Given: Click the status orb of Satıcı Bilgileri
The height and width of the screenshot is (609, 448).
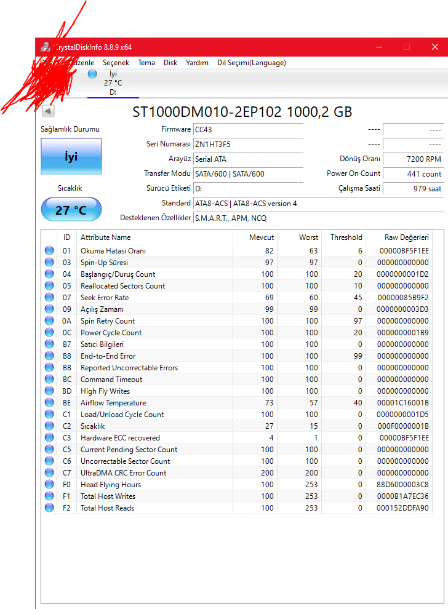Looking at the screenshot, I should [x=49, y=344].
